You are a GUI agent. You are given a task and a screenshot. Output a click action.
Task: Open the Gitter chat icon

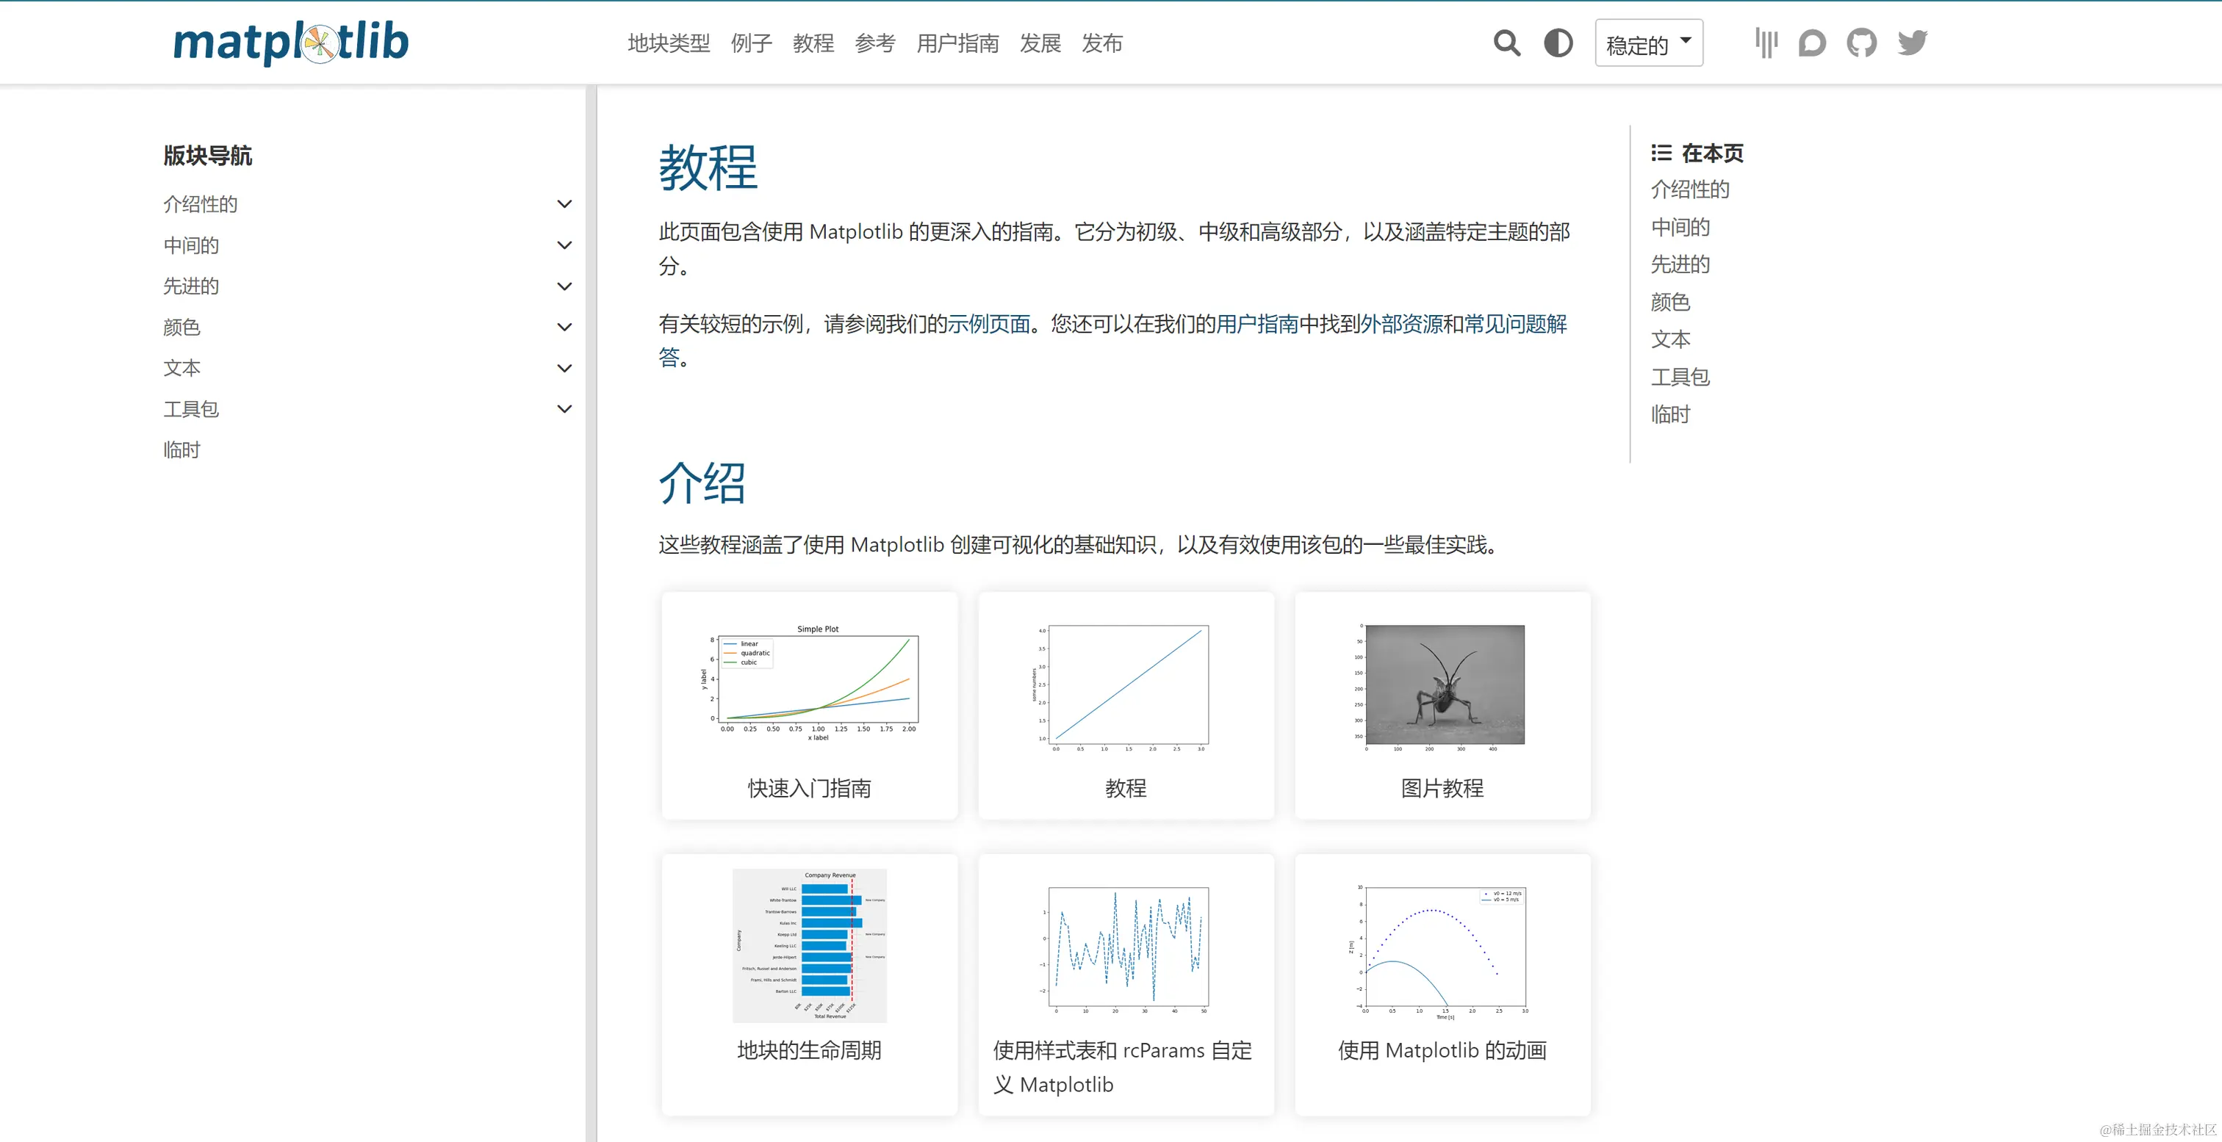click(x=1765, y=43)
